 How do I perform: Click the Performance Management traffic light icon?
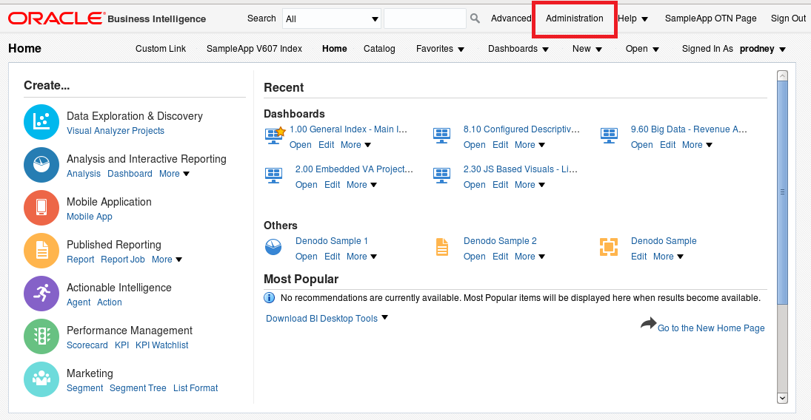tap(41, 336)
